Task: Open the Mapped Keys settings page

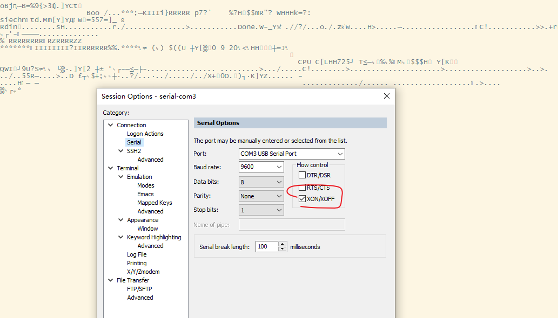Action: (154, 203)
